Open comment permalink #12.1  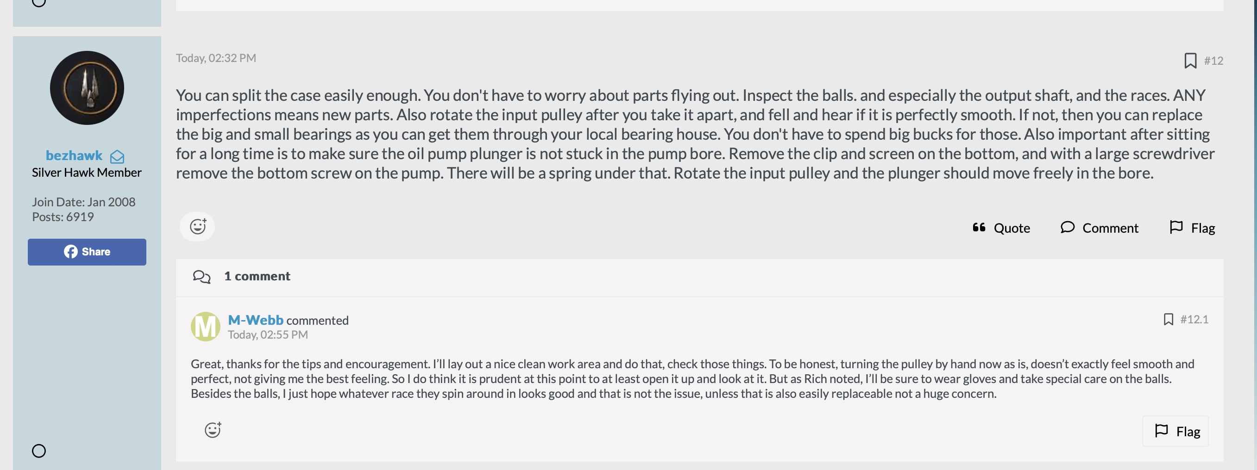pyautogui.click(x=1194, y=319)
